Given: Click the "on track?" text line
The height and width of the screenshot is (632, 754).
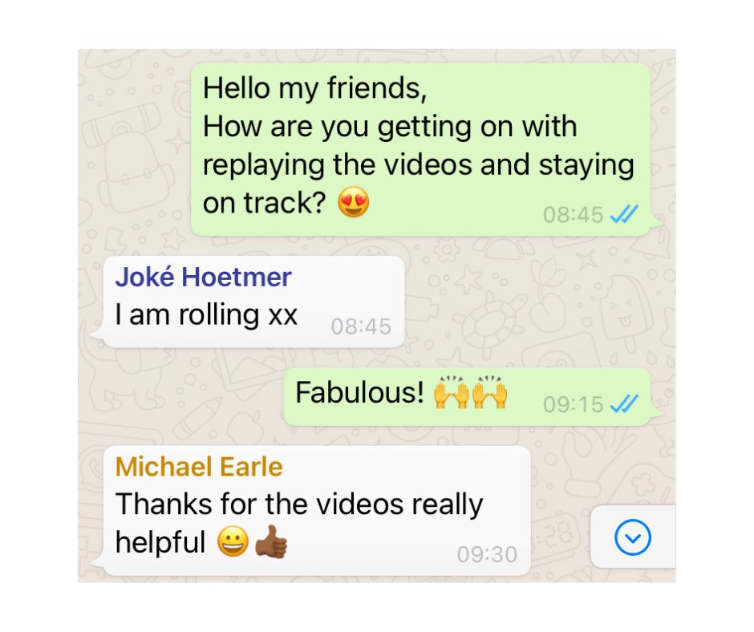Looking at the screenshot, I should click(x=265, y=203).
